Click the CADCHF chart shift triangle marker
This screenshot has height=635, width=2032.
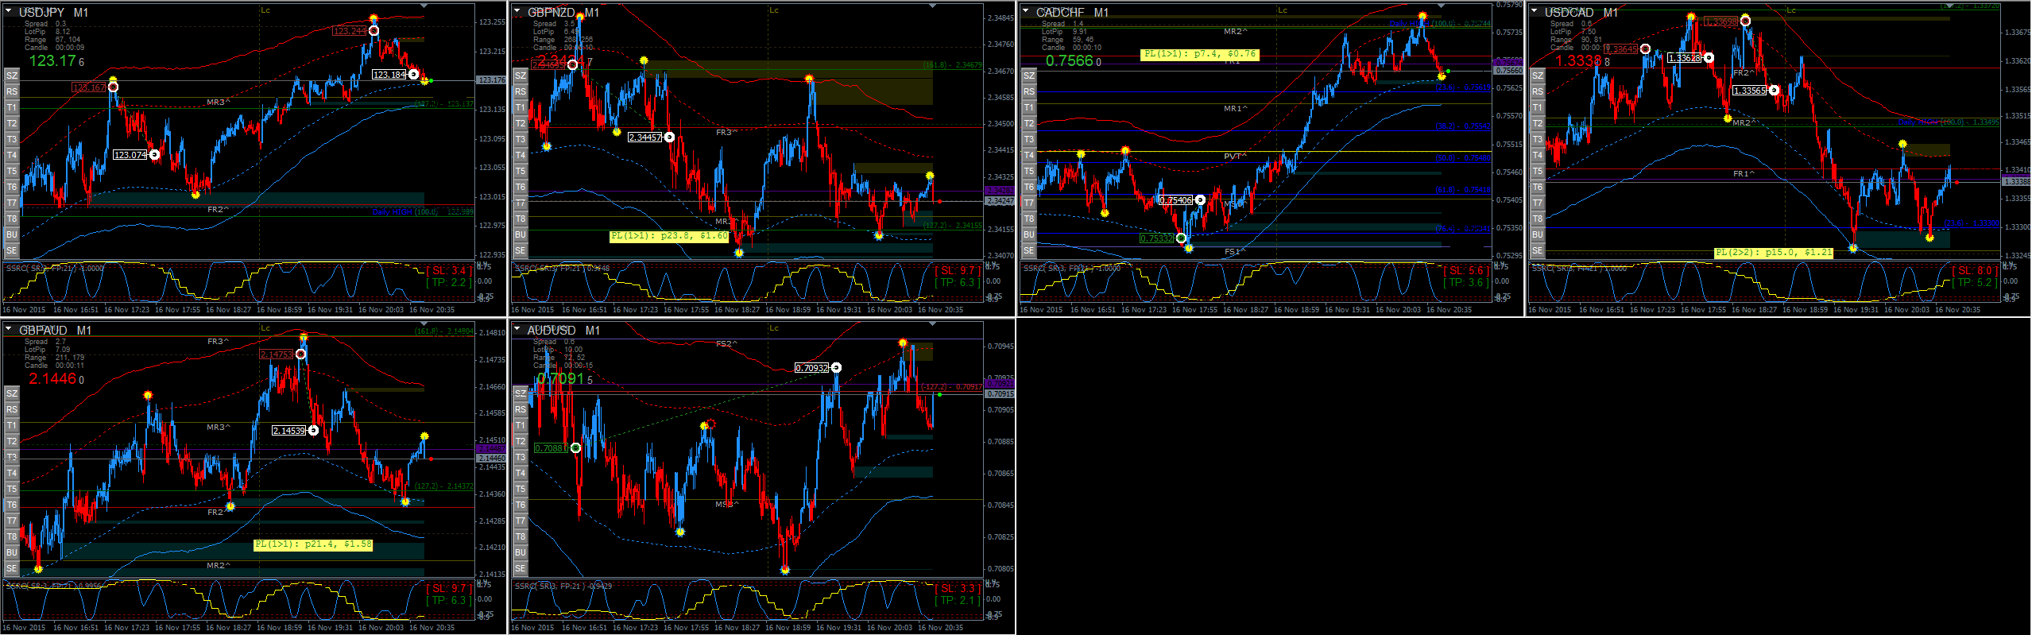tap(1441, 6)
